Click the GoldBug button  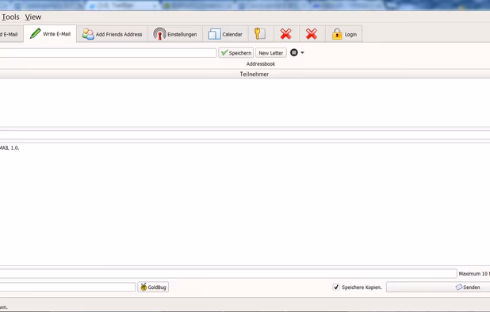(153, 287)
